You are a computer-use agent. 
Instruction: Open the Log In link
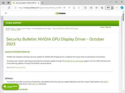(102, 27)
